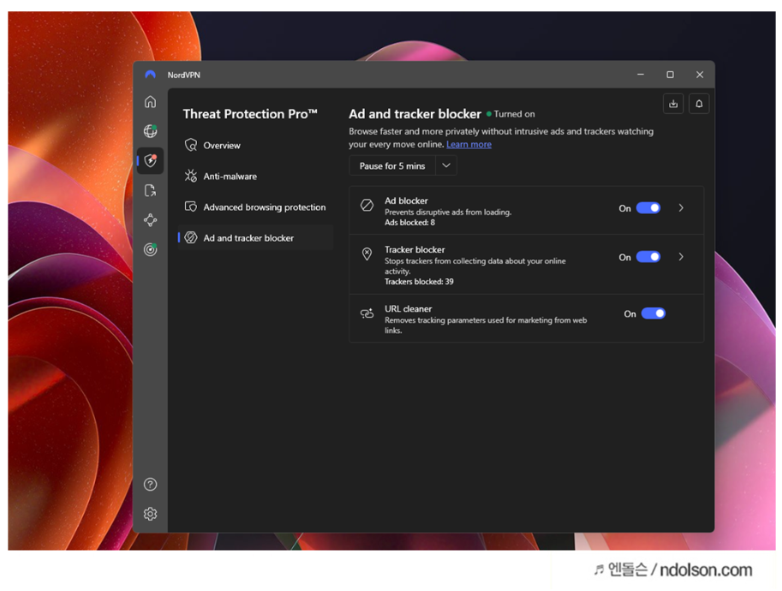Image resolution: width=782 pixels, height=591 pixels.
Task: Click the Ad blocker circle-slash icon
Action: click(x=367, y=205)
